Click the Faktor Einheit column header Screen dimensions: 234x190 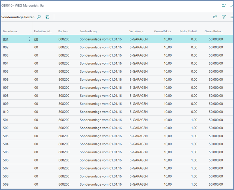tap(188, 31)
